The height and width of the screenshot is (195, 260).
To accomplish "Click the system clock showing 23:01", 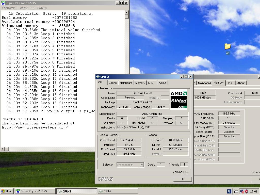I will point(254,191).
